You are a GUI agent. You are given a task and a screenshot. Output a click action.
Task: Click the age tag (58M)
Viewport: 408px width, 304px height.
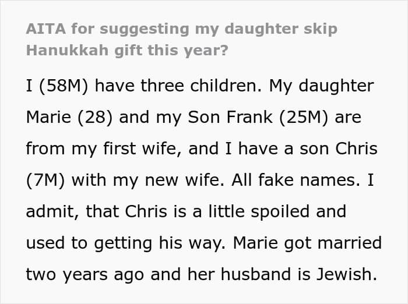click(x=61, y=86)
